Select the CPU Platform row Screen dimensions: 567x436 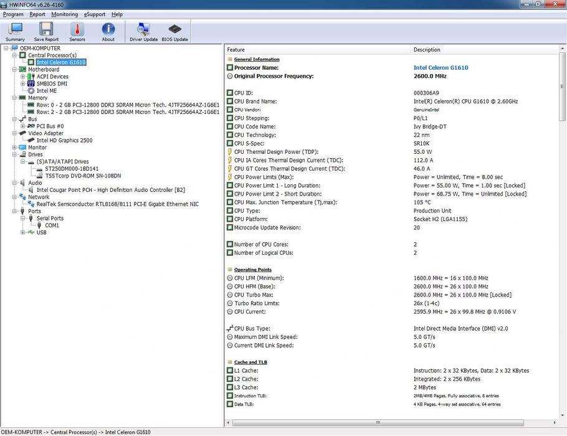point(393,219)
